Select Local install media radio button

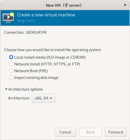click(x=11, y=57)
